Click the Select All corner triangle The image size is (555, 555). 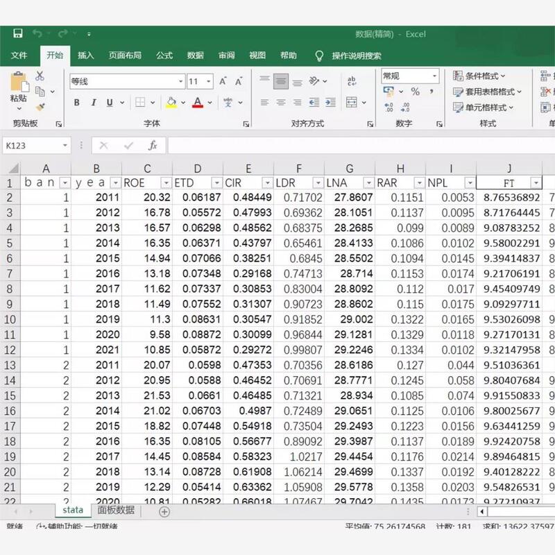coord(12,168)
